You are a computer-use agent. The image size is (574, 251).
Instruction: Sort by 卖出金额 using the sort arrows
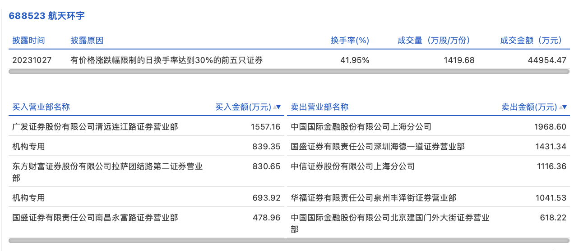pos(564,107)
